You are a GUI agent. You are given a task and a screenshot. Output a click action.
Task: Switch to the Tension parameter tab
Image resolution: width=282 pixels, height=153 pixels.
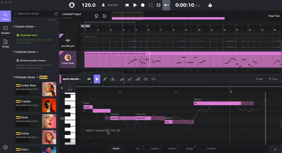(x=172, y=149)
